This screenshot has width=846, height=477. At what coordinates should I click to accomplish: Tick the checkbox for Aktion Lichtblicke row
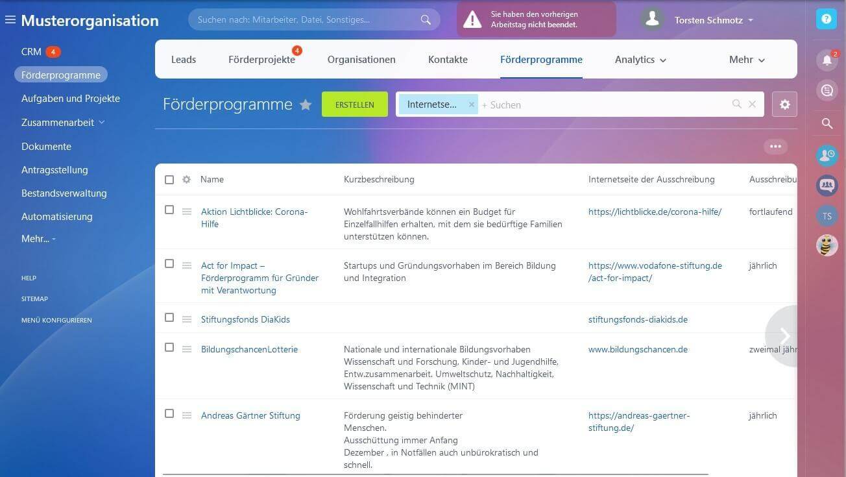pyautogui.click(x=169, y=210)
